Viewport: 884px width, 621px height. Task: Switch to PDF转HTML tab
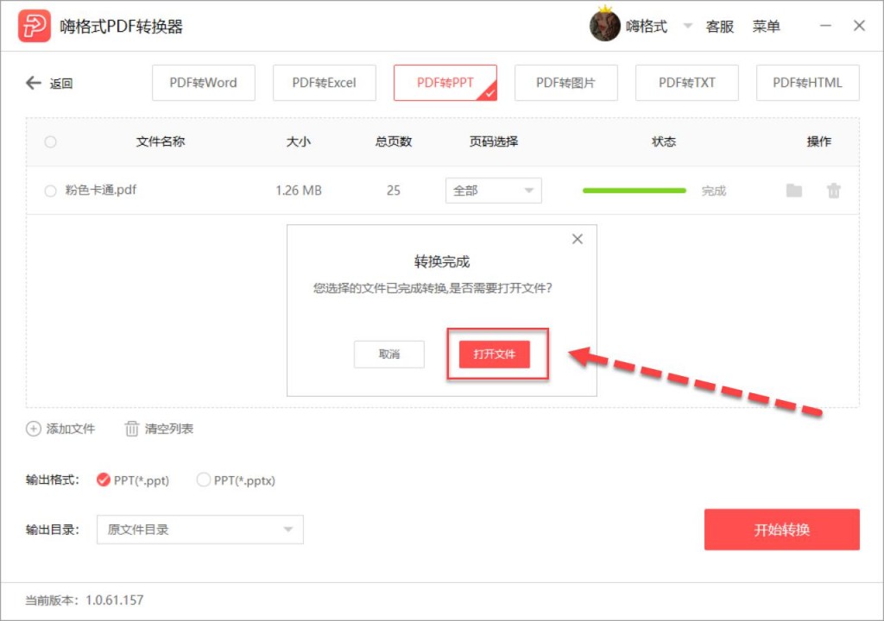(x=807, y=83)
